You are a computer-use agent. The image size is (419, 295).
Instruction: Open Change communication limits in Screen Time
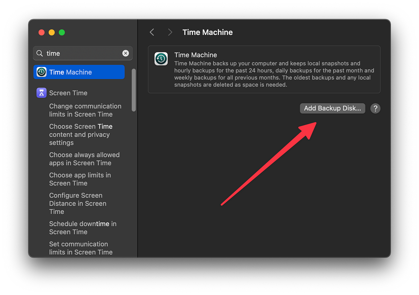pyautogui.click(x=85, y=110)
